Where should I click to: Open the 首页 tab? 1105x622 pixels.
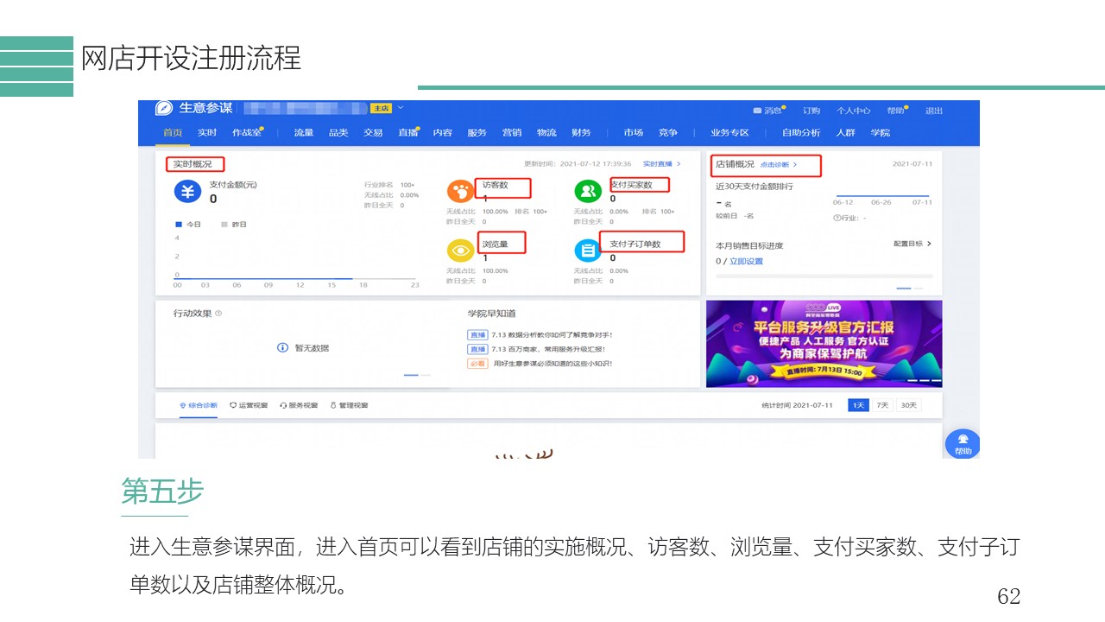click(173, 133)
